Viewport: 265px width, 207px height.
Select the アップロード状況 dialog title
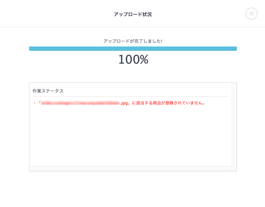point(133,15)
